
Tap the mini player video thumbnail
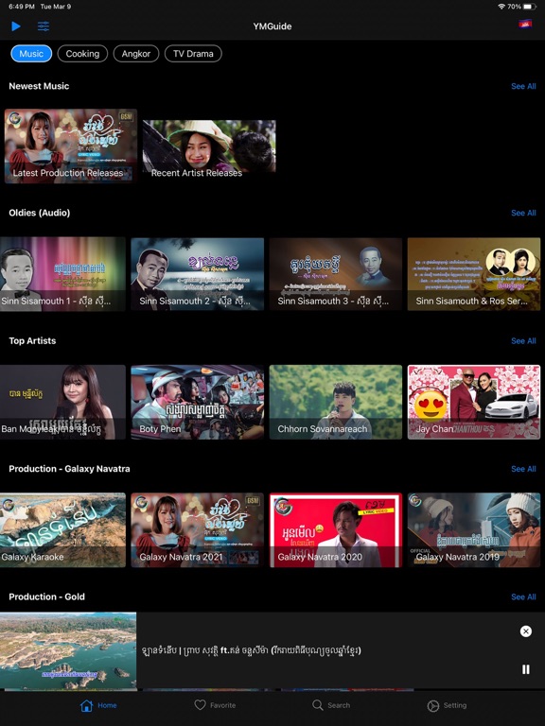pos(68,650)
